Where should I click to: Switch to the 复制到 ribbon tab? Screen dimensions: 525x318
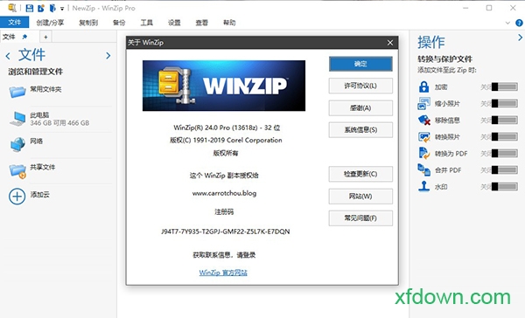pyautogui.click(x=88, y=23)
